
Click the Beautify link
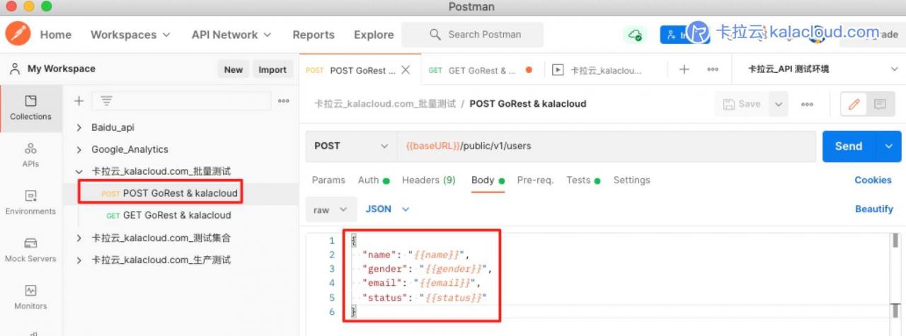point(874,209)
